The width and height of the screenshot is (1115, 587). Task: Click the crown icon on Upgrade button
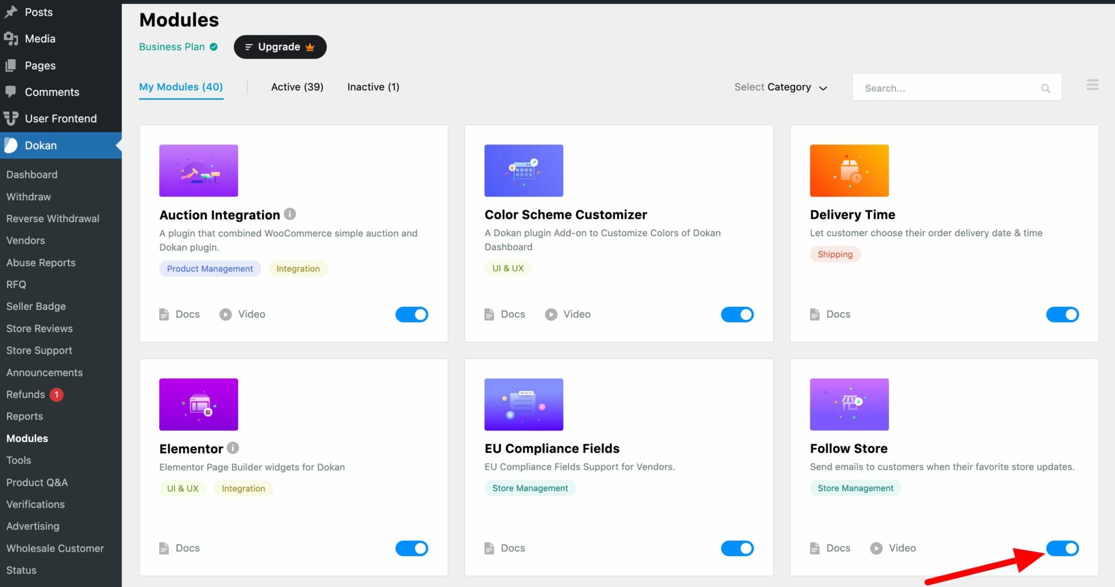click(x=310, y=47)
